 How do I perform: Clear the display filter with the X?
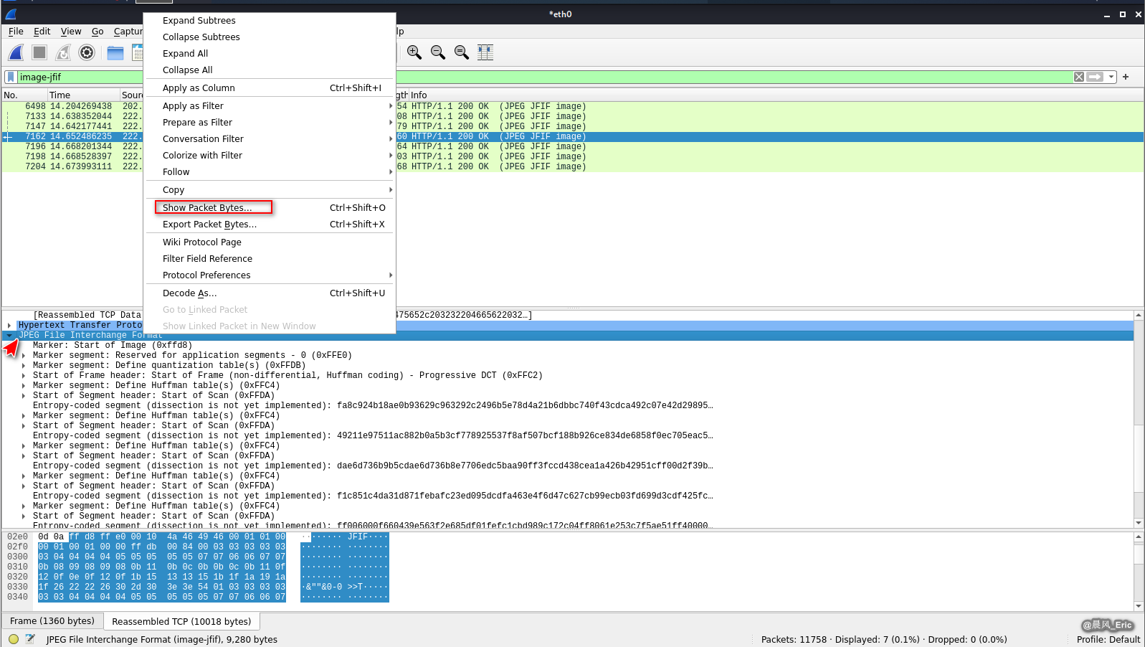[1079, 77]
